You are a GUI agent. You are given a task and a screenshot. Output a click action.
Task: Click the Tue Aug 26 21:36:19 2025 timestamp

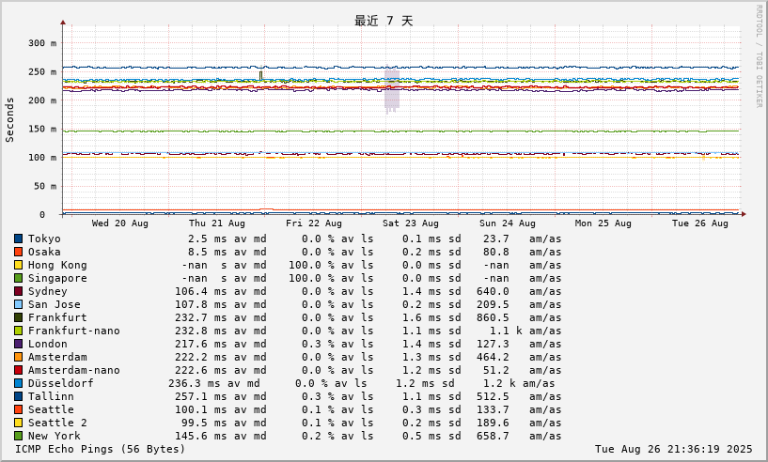[x=673, y=449]
